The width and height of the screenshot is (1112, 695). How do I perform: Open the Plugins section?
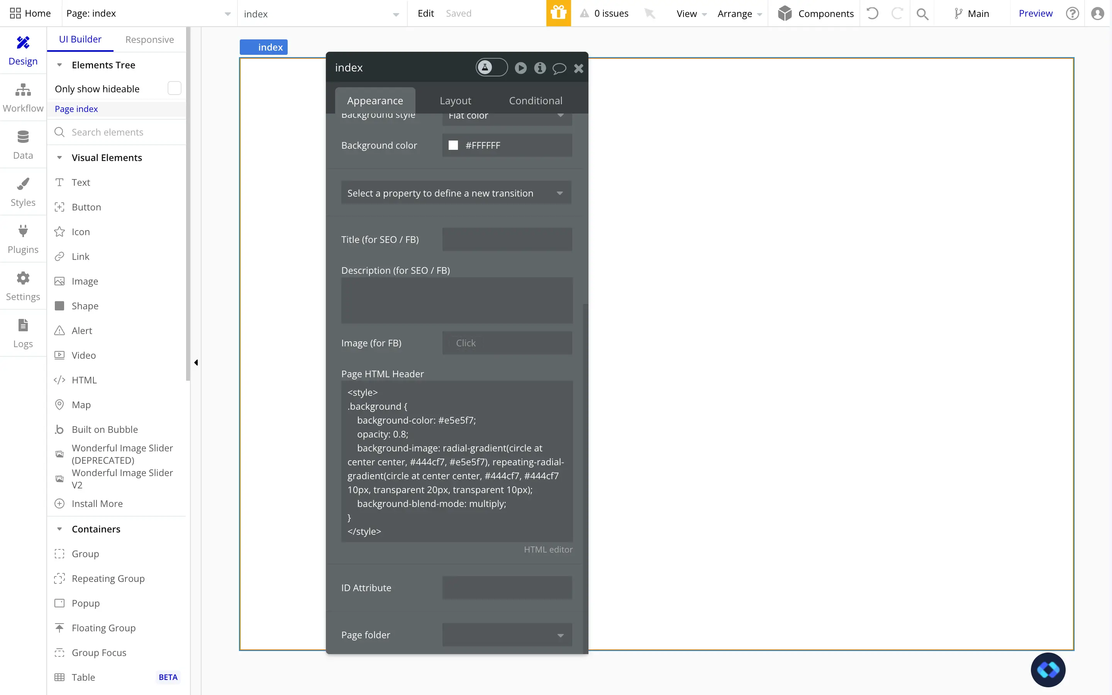coord(23,239)
